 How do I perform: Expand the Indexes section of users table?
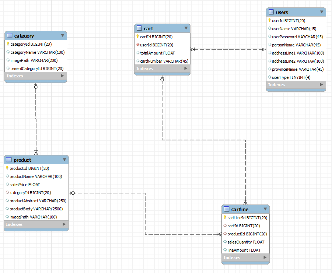321,85
